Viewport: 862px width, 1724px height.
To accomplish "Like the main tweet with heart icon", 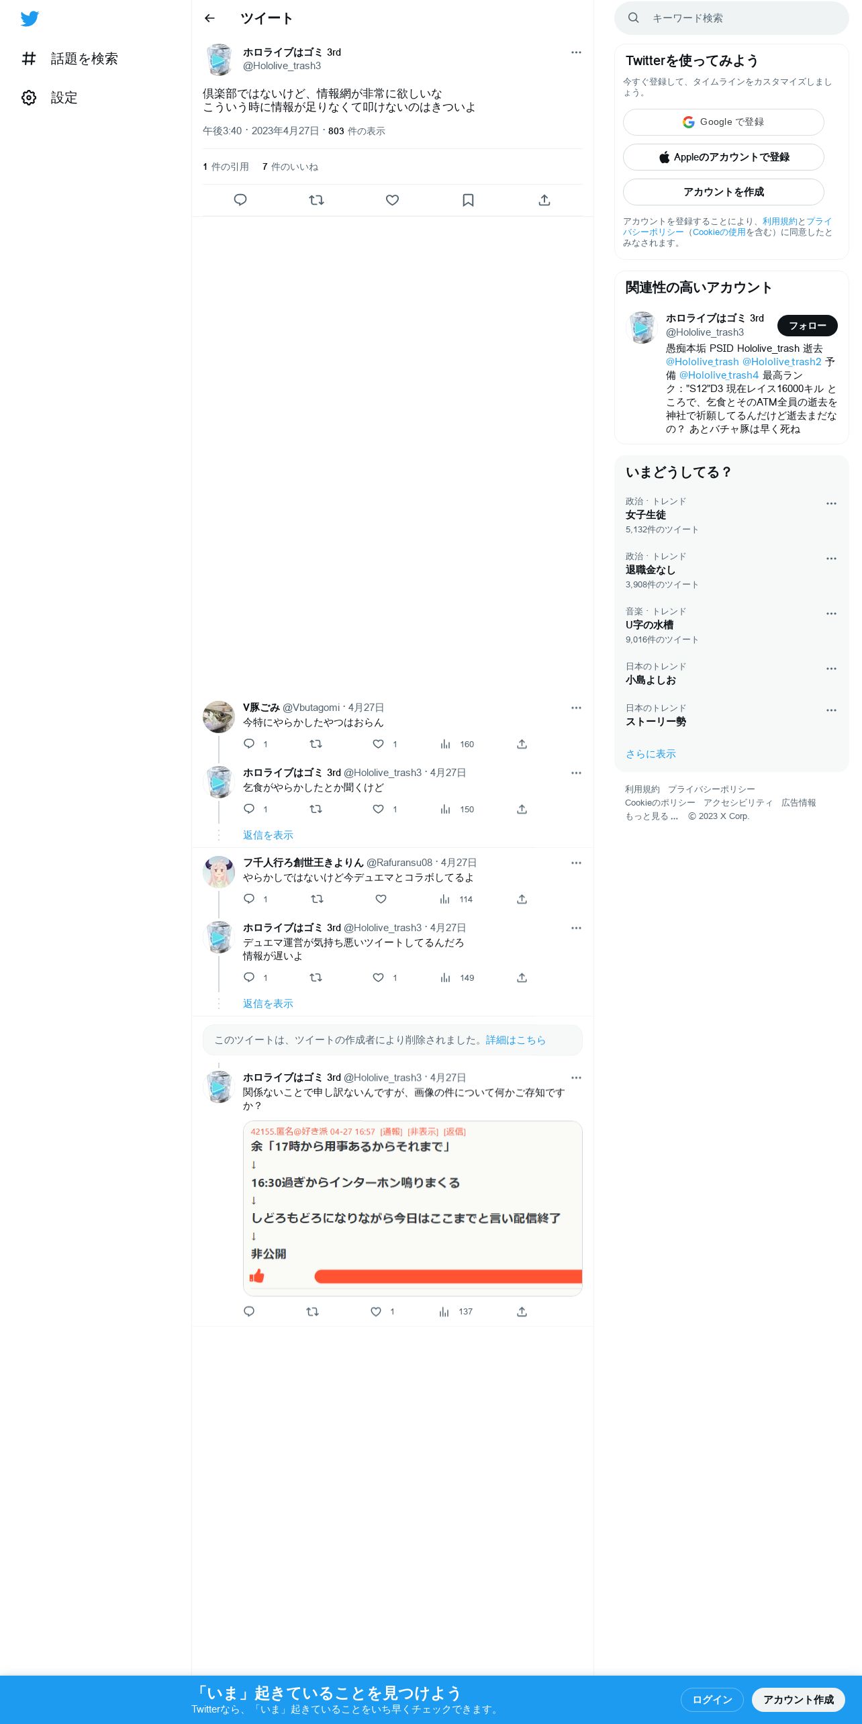I will click(x=392, y=200).
